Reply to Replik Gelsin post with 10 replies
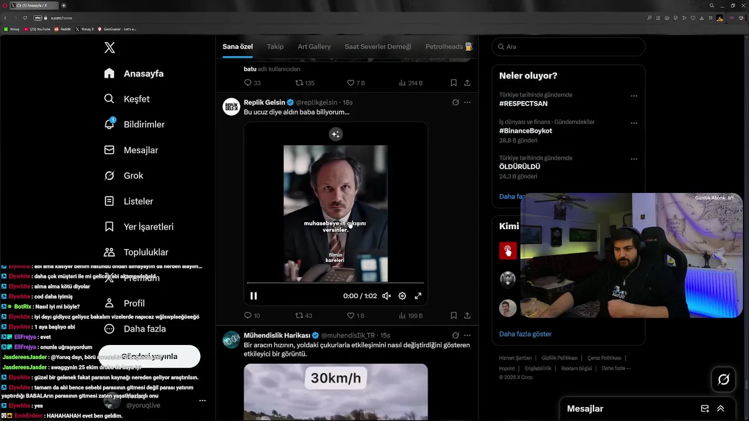The width and height of the screenshot is (749, 421). click(x=252, y=315)
